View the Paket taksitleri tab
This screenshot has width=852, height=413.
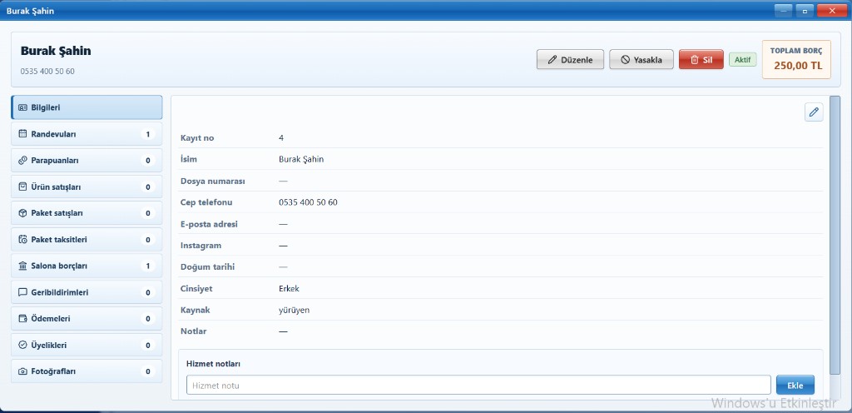pos(87,239)
